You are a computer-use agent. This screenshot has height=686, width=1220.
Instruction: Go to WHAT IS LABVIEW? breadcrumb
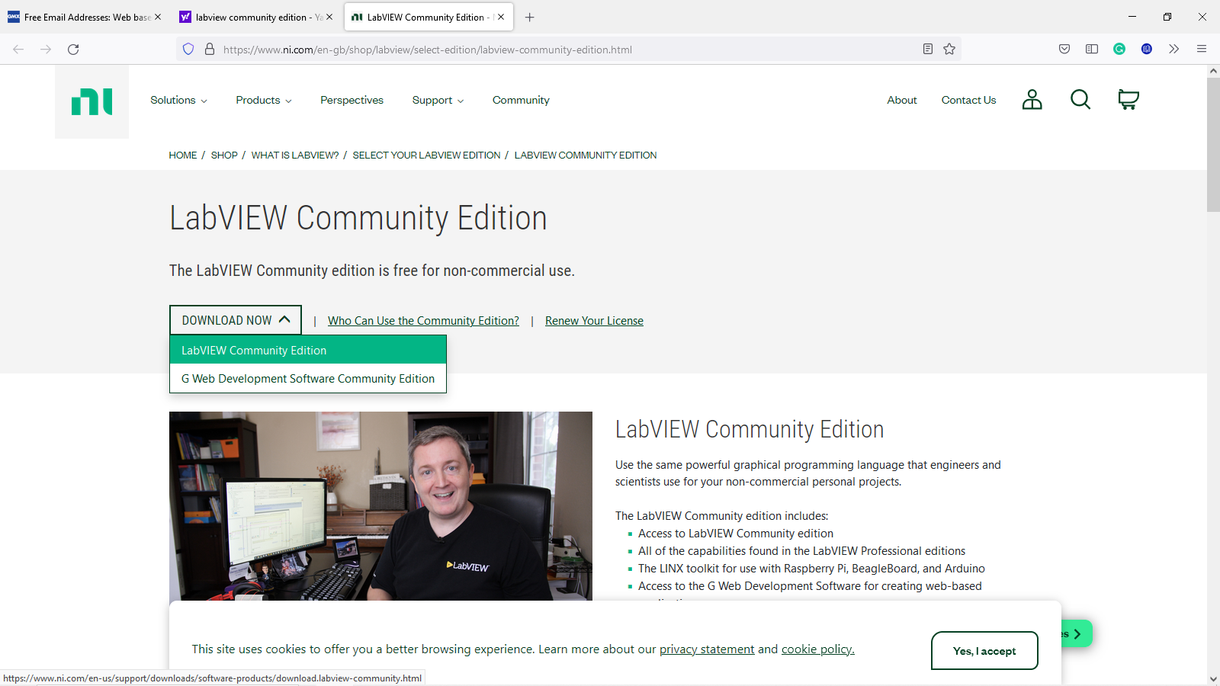pyautogui.click(x=295, y=155)
